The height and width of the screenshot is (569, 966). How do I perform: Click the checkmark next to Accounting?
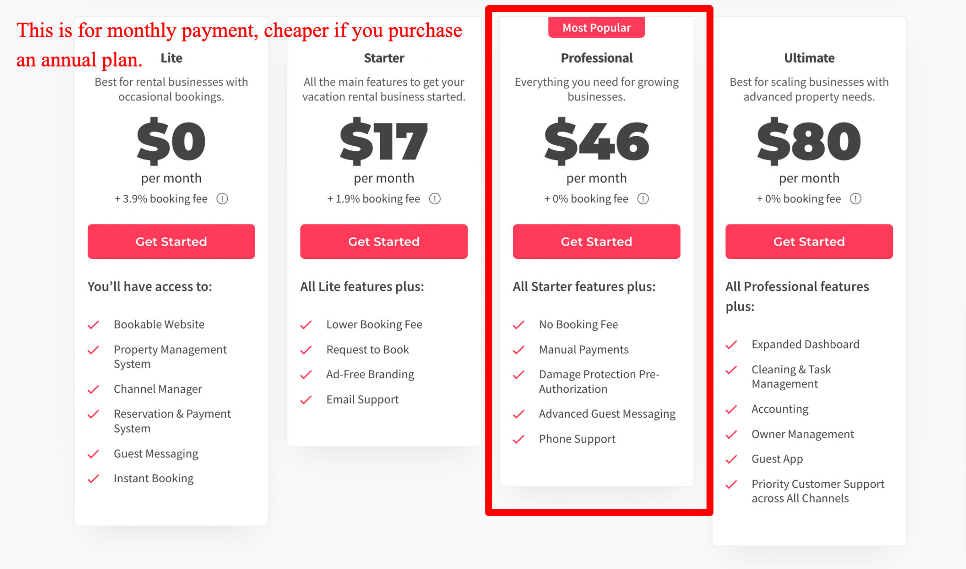[732, 409]
